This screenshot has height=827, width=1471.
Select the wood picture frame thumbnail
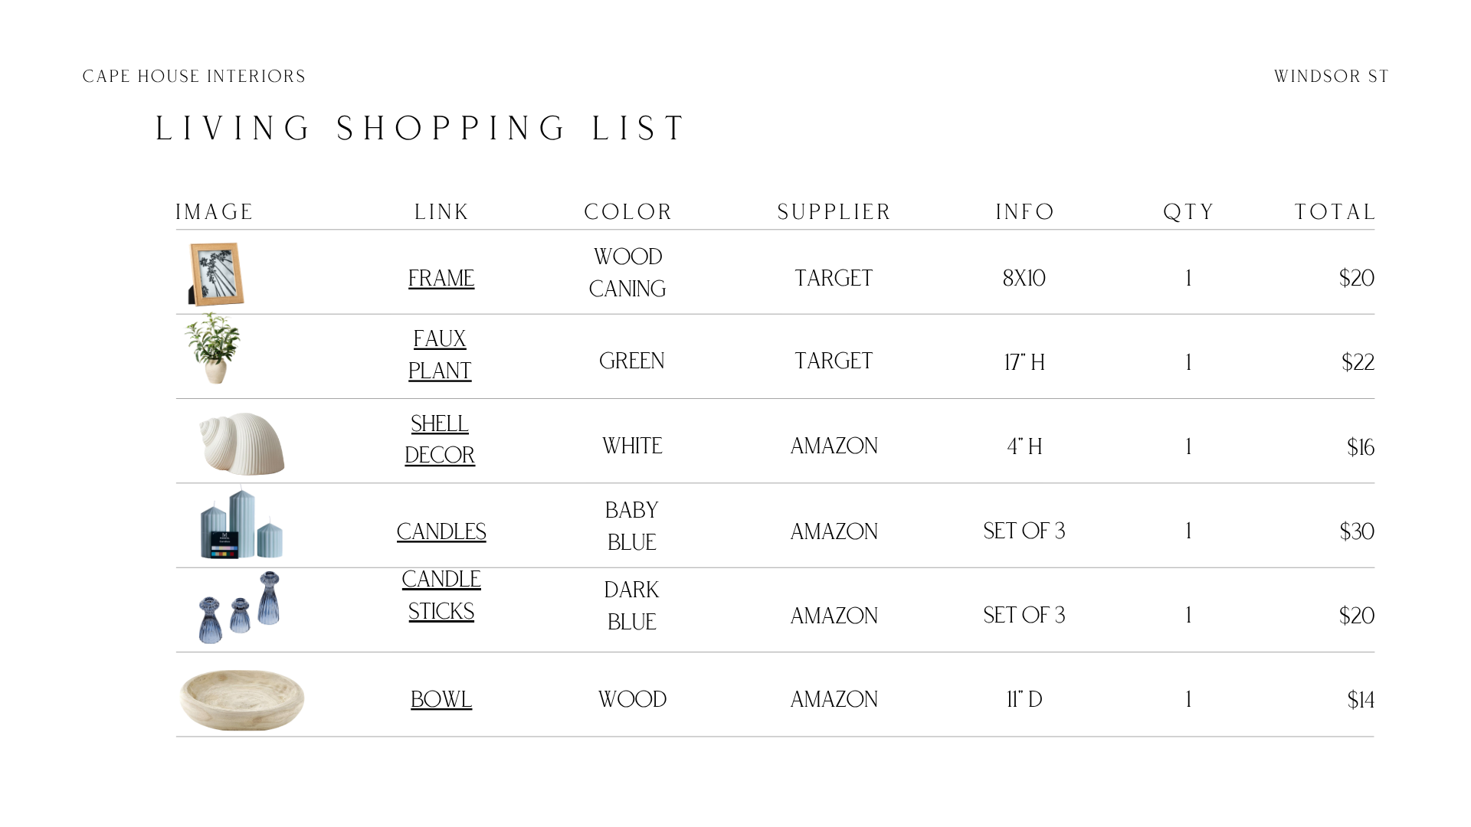(x=216, y=274)
